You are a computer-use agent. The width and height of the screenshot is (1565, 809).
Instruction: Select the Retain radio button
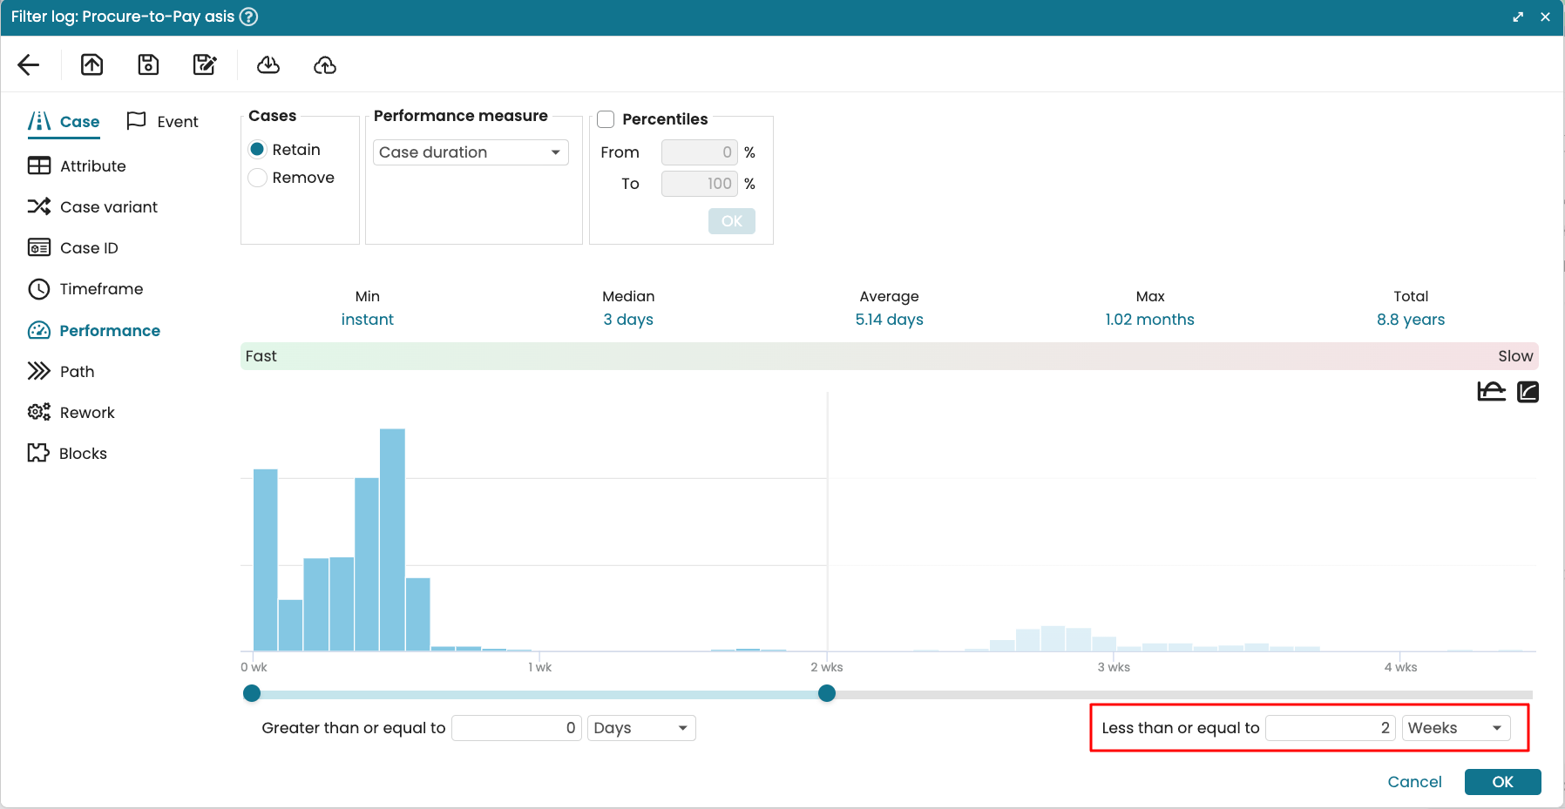coord(258,150)
